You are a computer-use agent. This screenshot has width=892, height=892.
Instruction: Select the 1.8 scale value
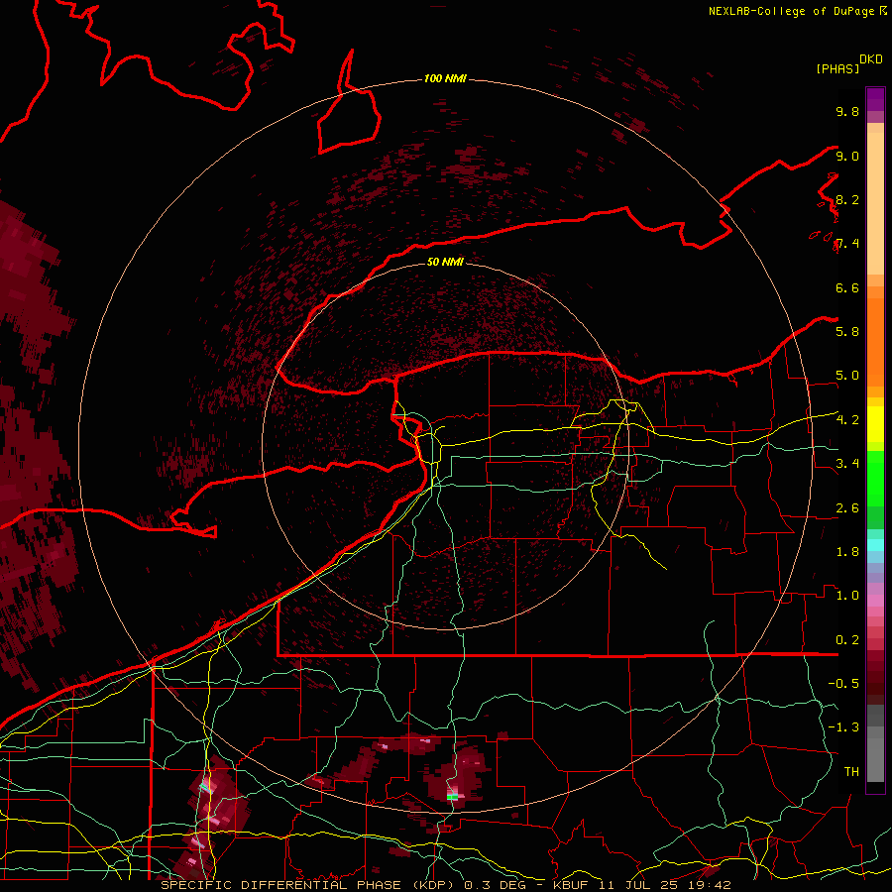coord(847,552)
